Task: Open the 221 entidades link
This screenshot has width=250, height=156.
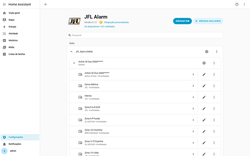Action: (108, 27)
